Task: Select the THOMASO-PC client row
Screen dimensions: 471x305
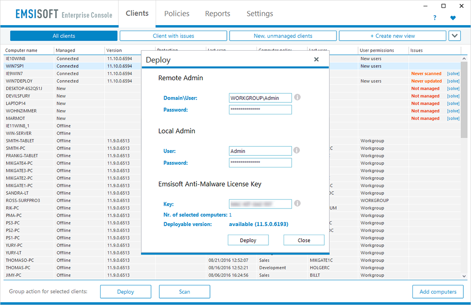Action: coord(232,260)
